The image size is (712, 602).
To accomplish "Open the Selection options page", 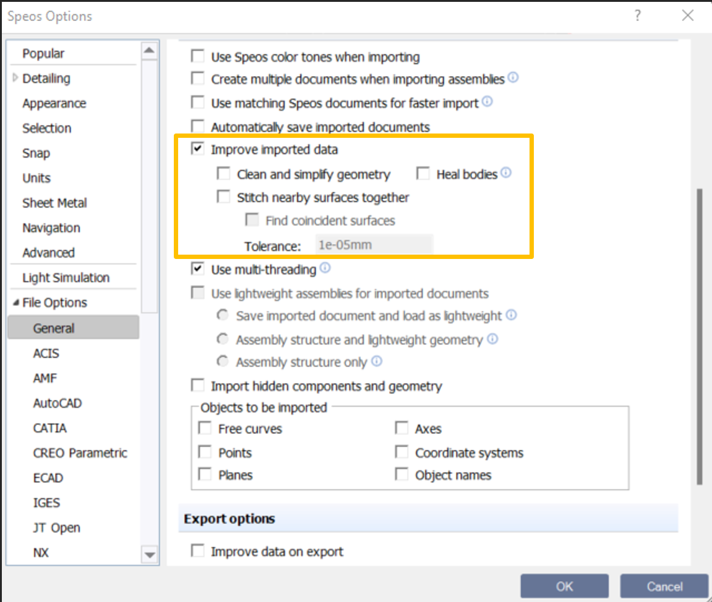I will (x=47, y=129).
